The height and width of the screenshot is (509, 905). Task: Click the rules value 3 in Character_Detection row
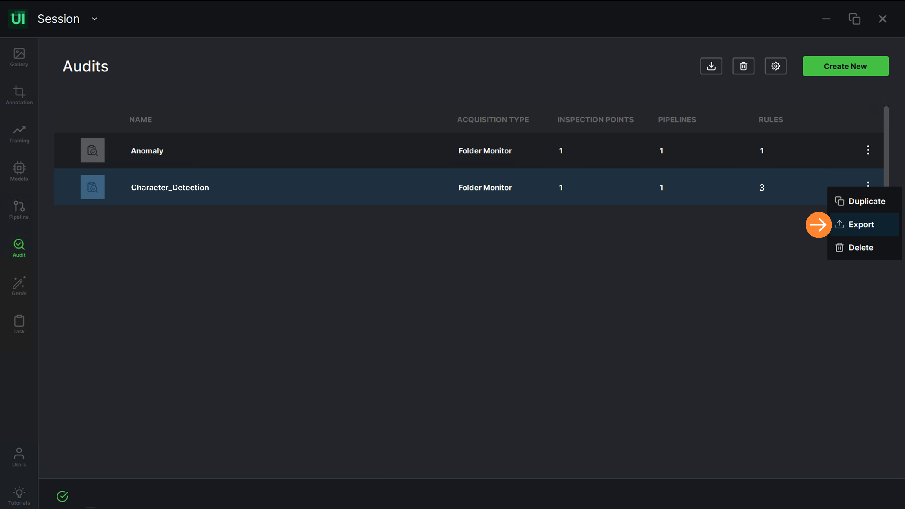click(761, 188)
